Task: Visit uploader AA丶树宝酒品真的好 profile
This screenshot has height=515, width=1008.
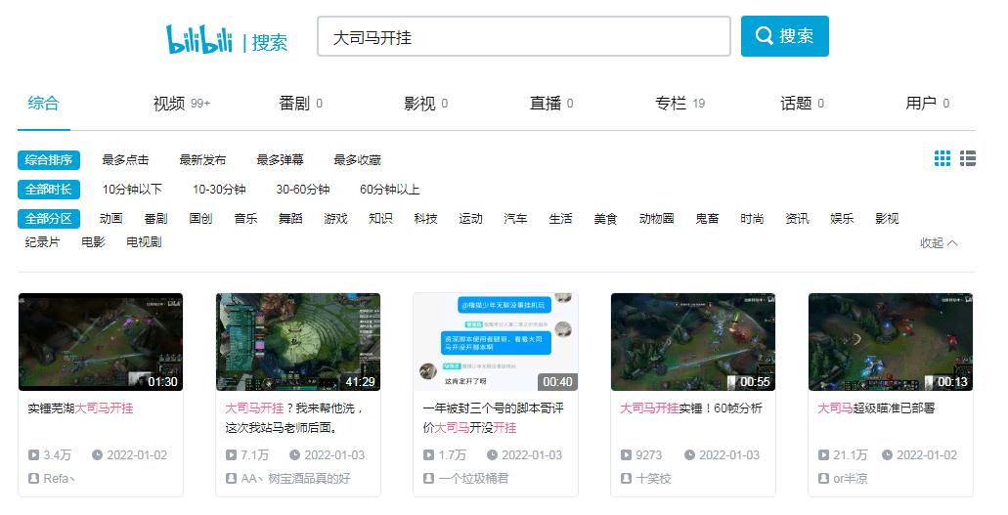Action: (295, 478)
